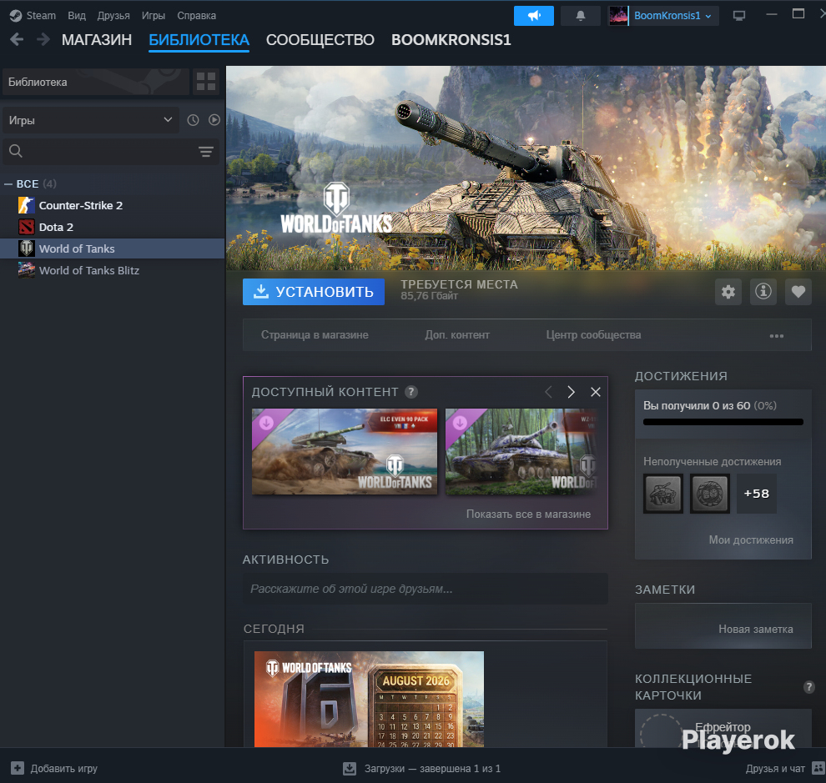Go forward with the right arrow

pos(43,39)
